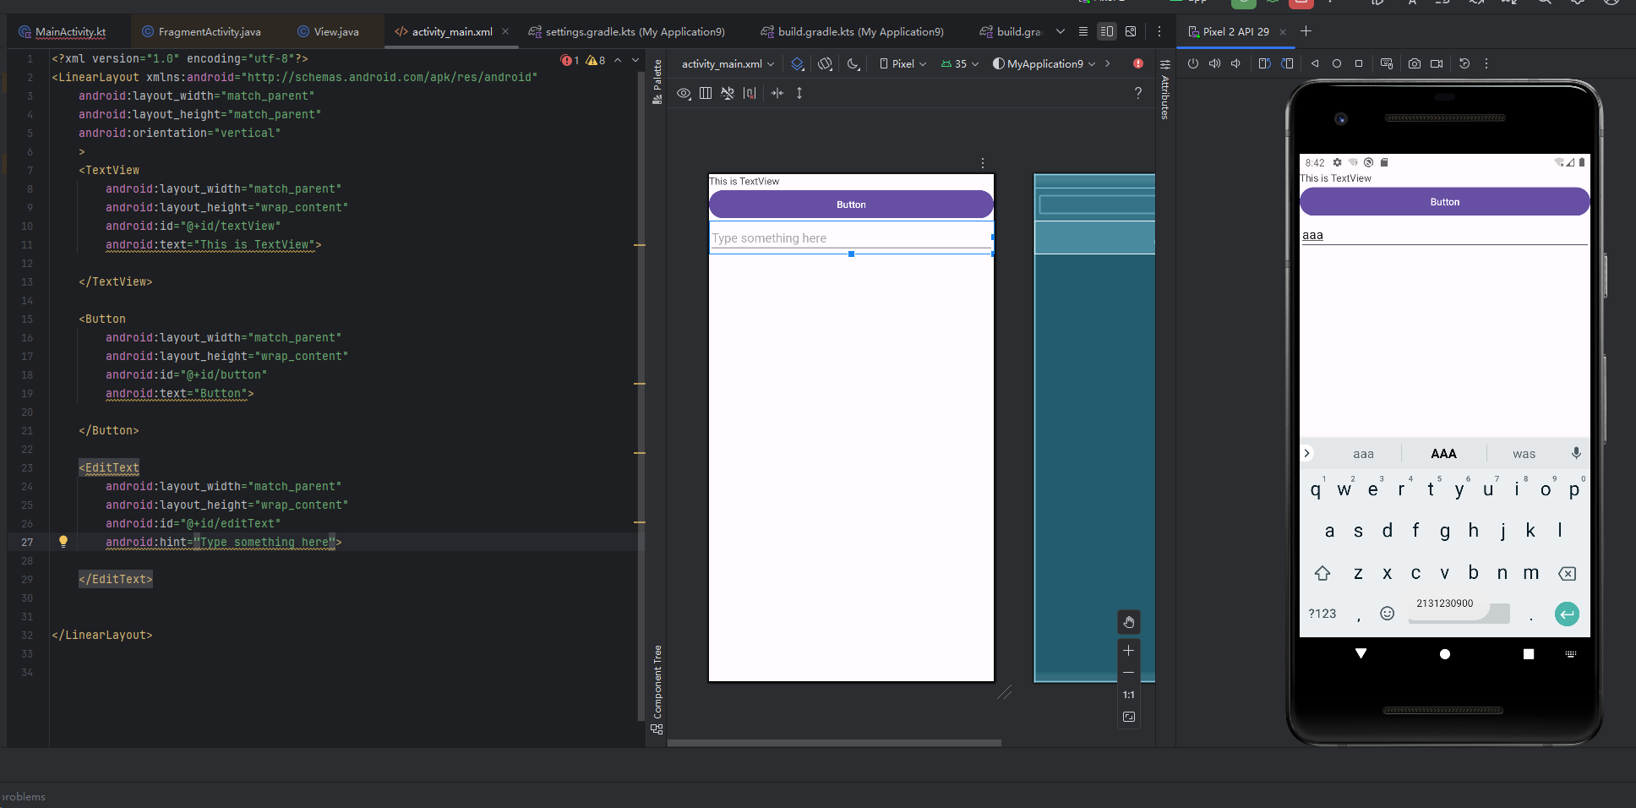The height and width of the screenshot is (808, 1636).
Task: Click the red error indicator in design toolbar
Action: tap(1138, 63)
